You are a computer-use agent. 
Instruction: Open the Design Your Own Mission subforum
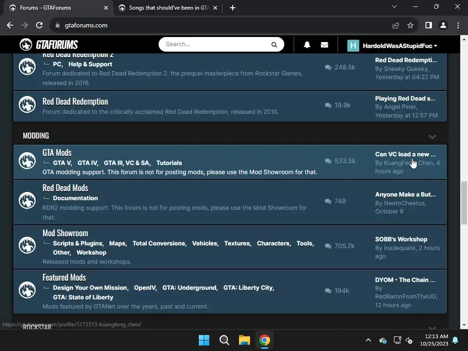(x=90, y=288)
